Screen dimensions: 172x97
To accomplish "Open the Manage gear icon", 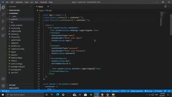I will (x=3, y=86).
